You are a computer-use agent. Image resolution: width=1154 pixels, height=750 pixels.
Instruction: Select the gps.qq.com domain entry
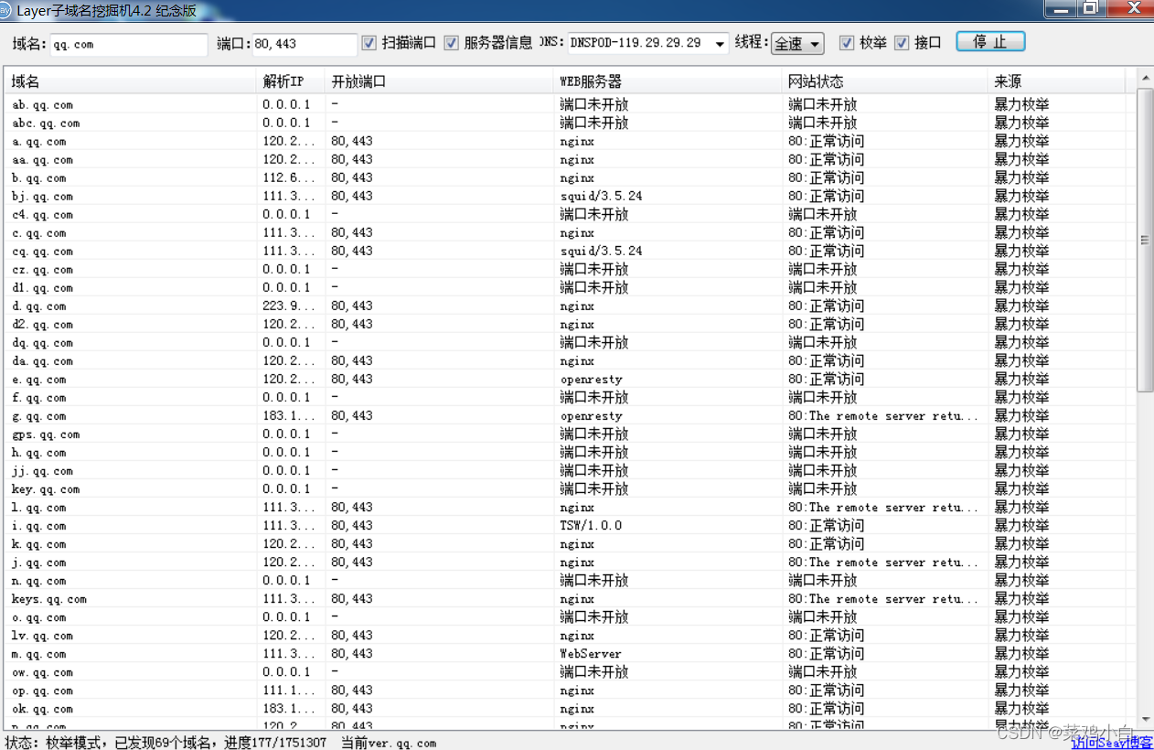[x=46, y=434]
